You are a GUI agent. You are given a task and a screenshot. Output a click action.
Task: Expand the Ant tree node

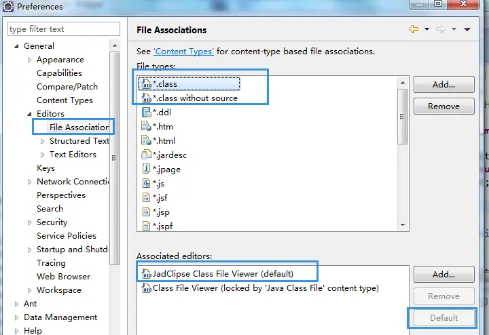click(x=16, y=304)
